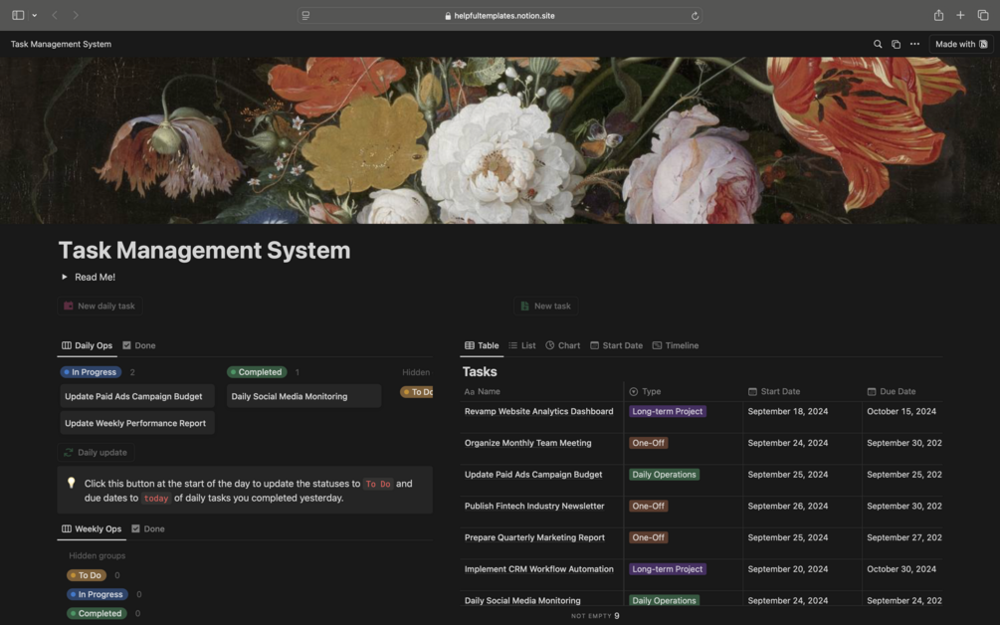
Task: Toggle the Safari sidebar icon
Action: coord(18,15)
